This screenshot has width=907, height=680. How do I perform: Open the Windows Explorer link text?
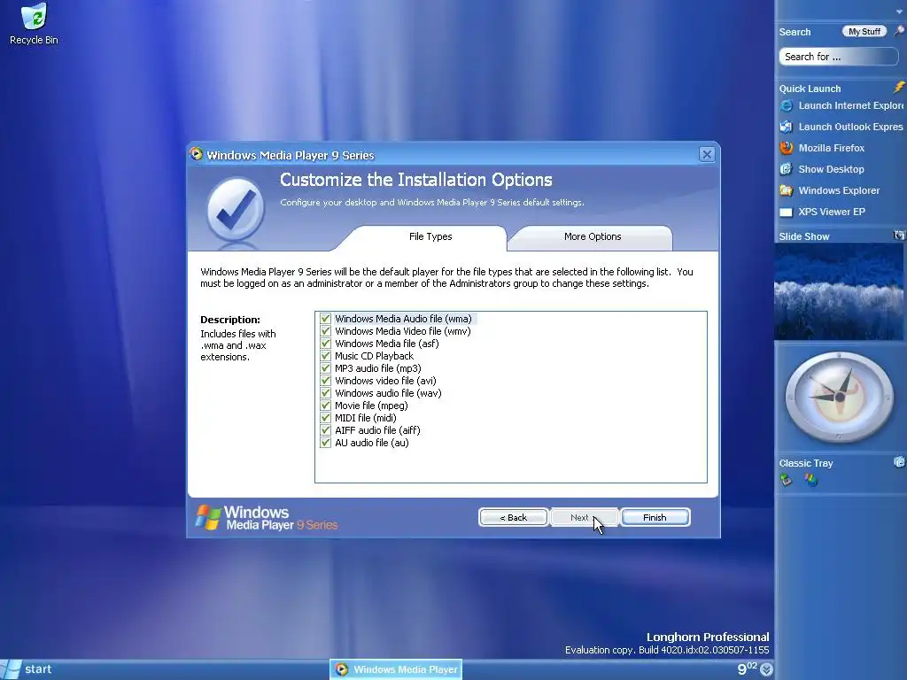(x=839, y=190)
